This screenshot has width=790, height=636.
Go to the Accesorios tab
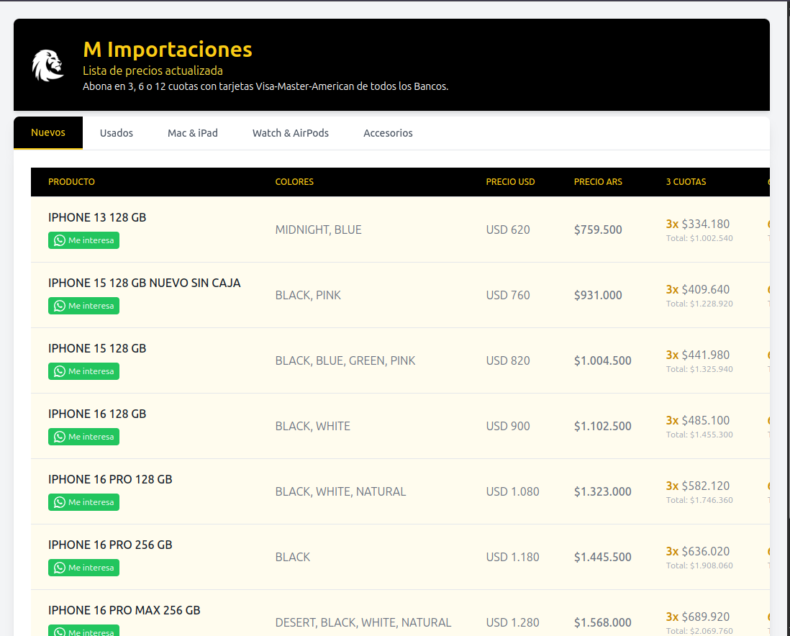[x=388, y=133]
